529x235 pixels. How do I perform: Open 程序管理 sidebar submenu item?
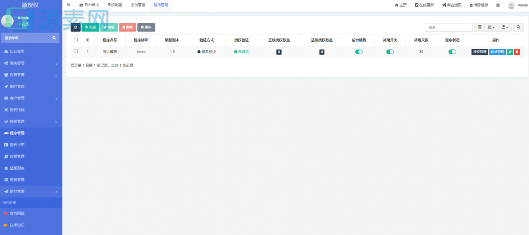31,133
